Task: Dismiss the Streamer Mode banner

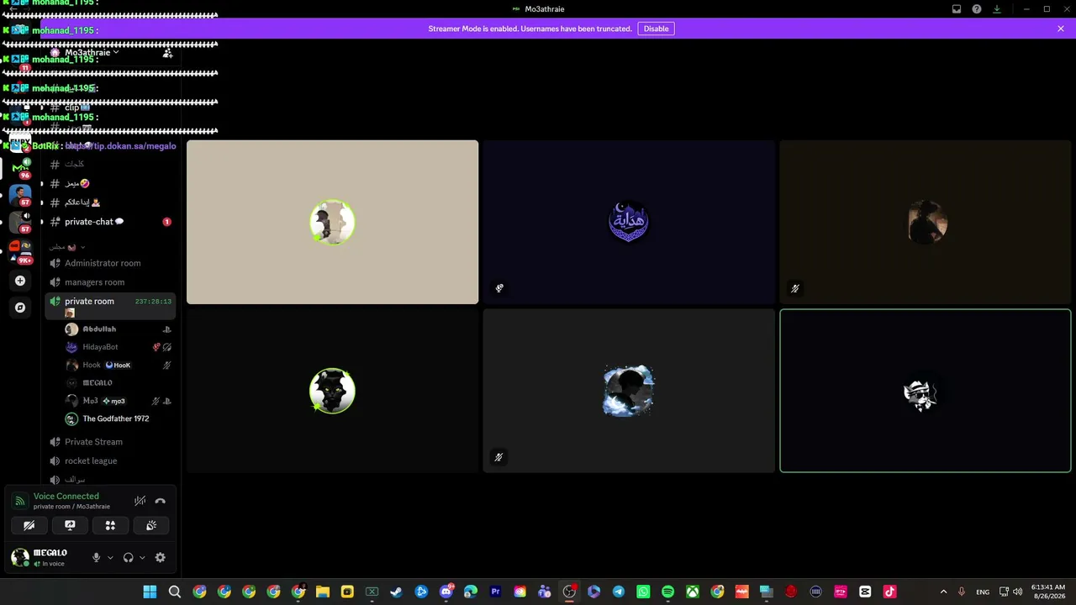Action: click(1061, 29)
